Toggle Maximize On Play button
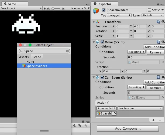 click(x=80, y=8)
